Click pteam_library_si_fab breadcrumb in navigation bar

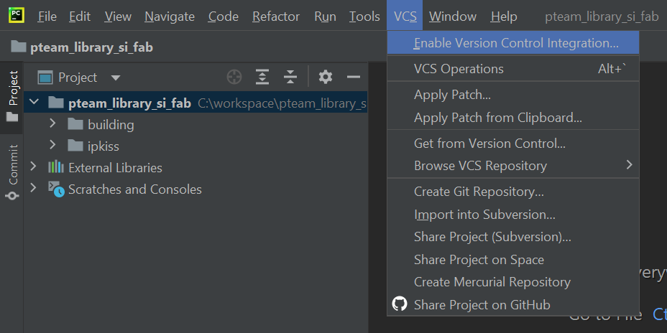coord(91,47)
